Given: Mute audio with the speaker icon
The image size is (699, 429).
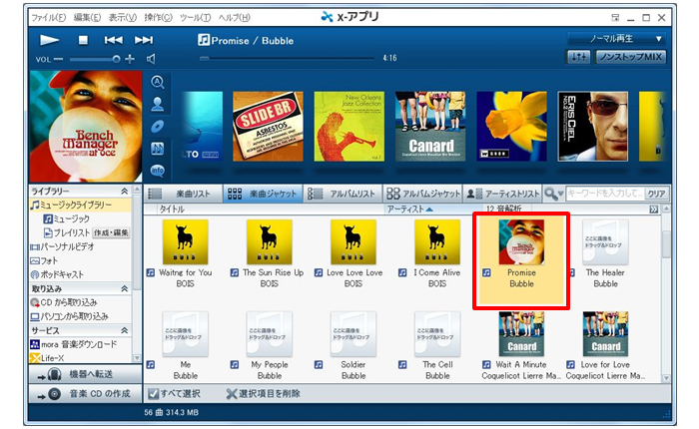Looking at the screenshot, I should [152, 59].
